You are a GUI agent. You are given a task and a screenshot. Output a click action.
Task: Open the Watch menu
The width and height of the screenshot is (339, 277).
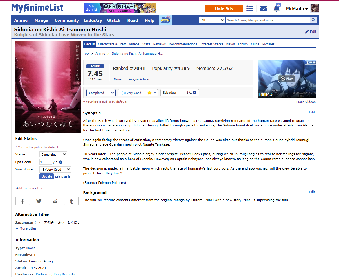click(114, 20)
